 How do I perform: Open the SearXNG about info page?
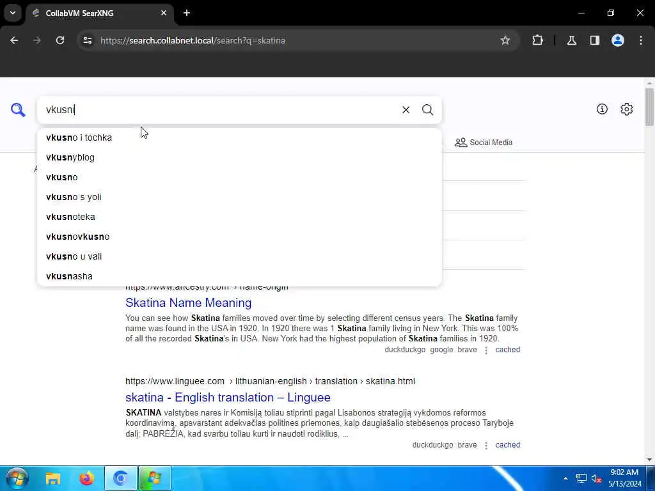pos(602,109)
